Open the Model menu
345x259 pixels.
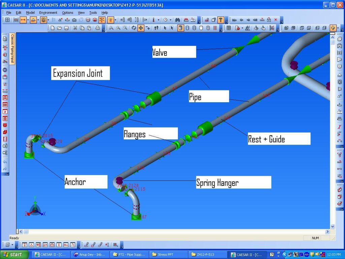pyautogui.click(x=30, y=12)
